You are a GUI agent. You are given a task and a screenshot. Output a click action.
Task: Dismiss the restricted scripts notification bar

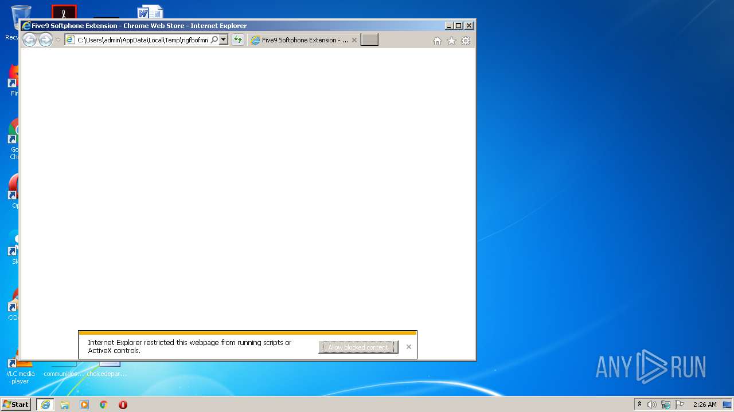tap(408, 347)
